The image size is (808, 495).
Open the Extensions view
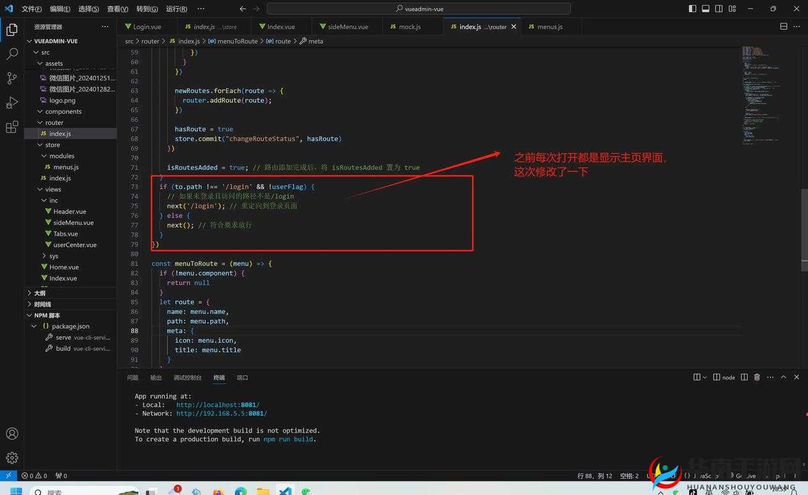[x=12, y=126]
